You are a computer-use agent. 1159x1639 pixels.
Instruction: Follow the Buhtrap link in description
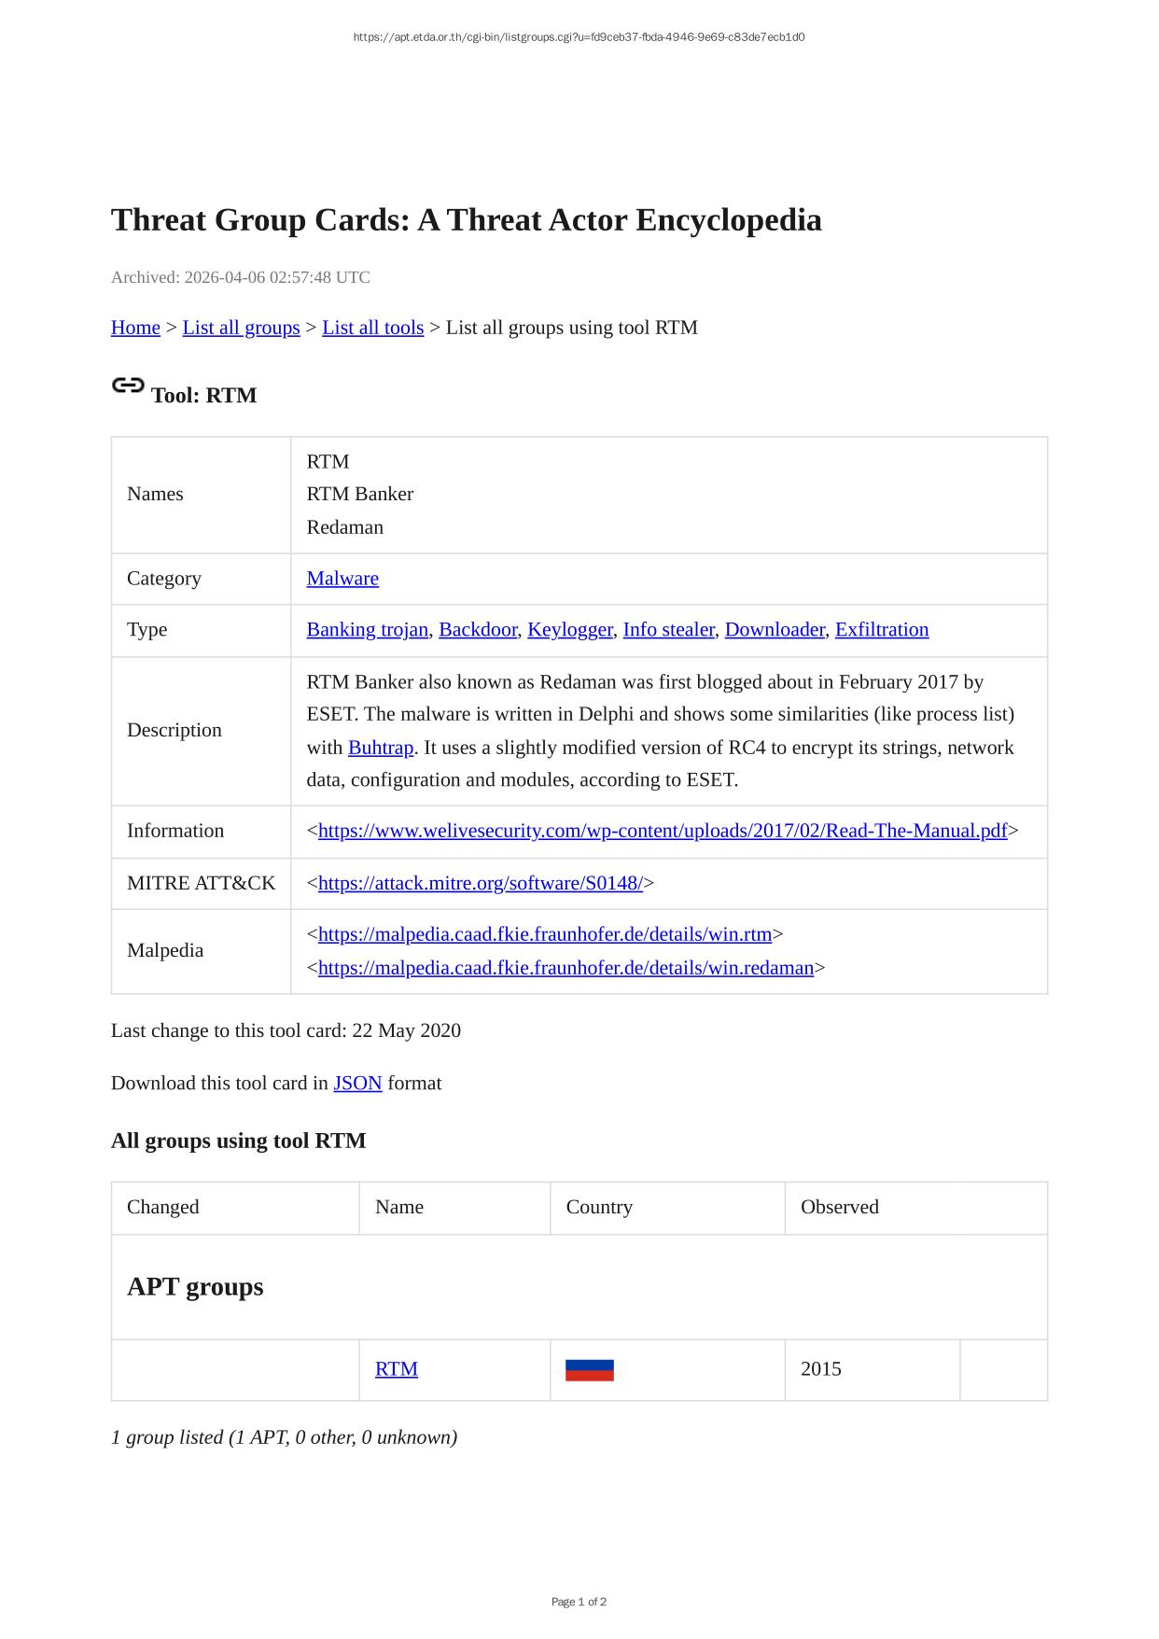click(380, 748)
